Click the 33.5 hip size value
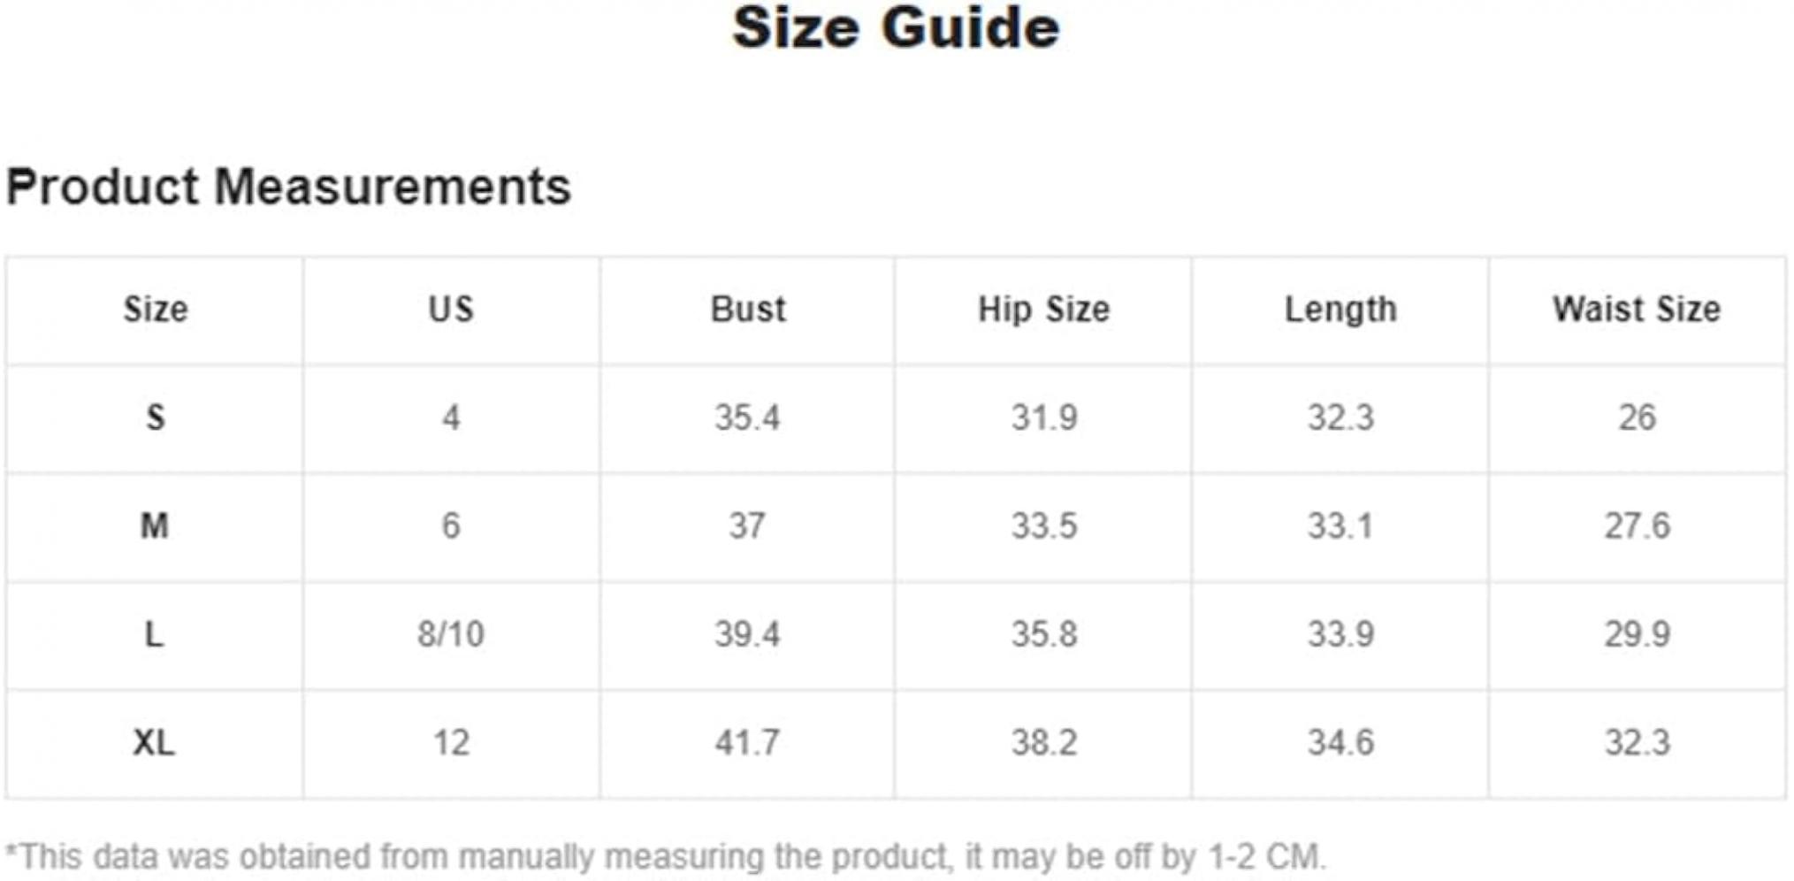 [x=1044, y=526]
